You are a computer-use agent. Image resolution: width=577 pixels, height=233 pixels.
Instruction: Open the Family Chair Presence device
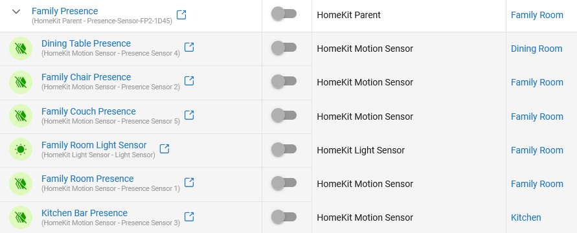coord(86,77)
